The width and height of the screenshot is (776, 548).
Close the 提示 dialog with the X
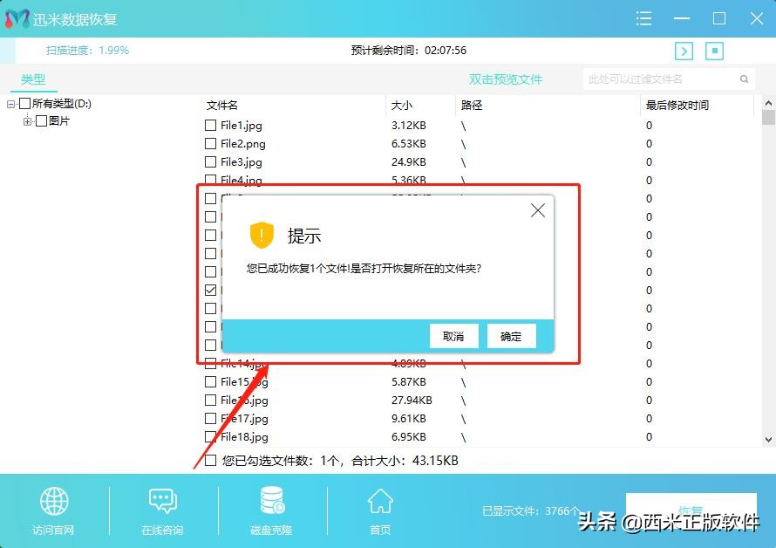[x=537, y=210]
